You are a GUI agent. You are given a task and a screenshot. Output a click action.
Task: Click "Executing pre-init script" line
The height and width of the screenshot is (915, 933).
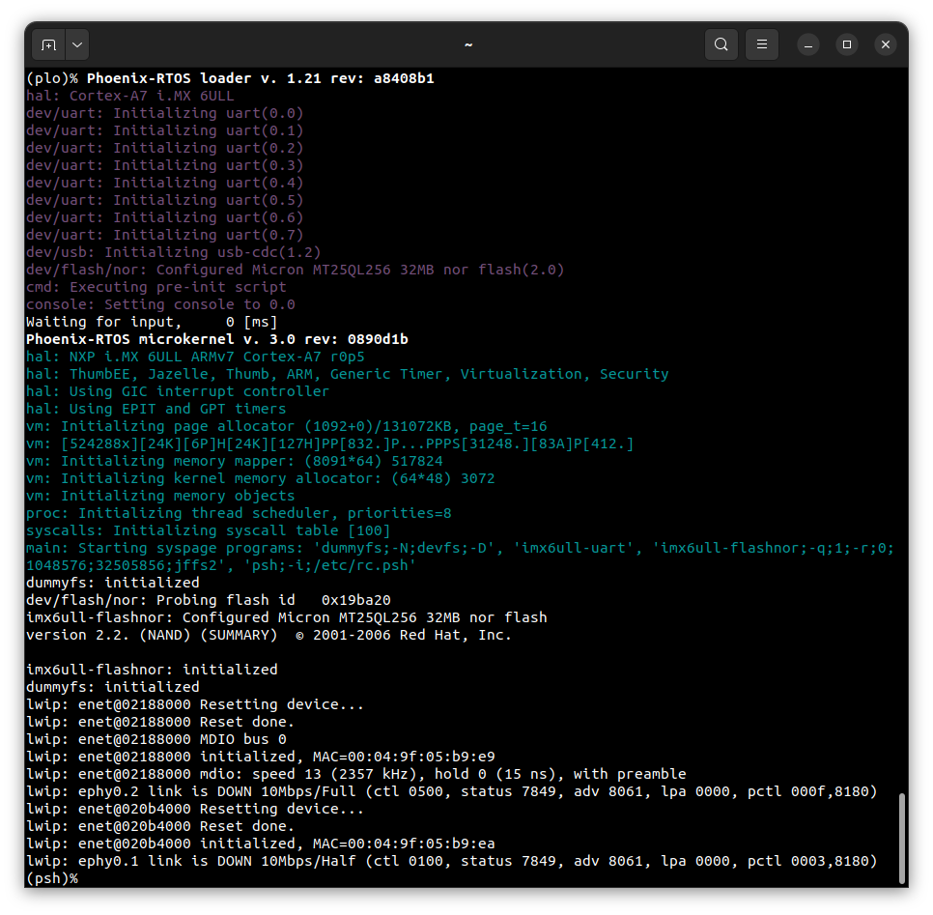155,287
